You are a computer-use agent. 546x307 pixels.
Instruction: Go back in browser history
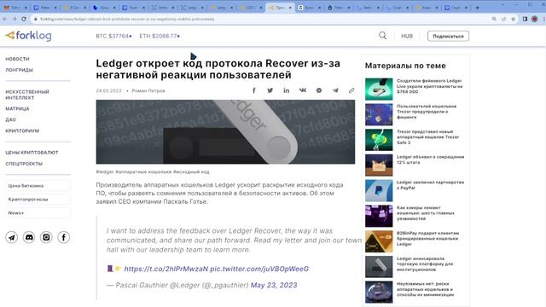click(x=4, y=19)
